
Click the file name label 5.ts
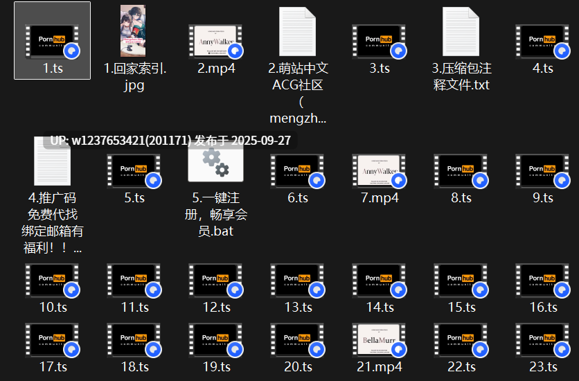(x=134, y=198)
